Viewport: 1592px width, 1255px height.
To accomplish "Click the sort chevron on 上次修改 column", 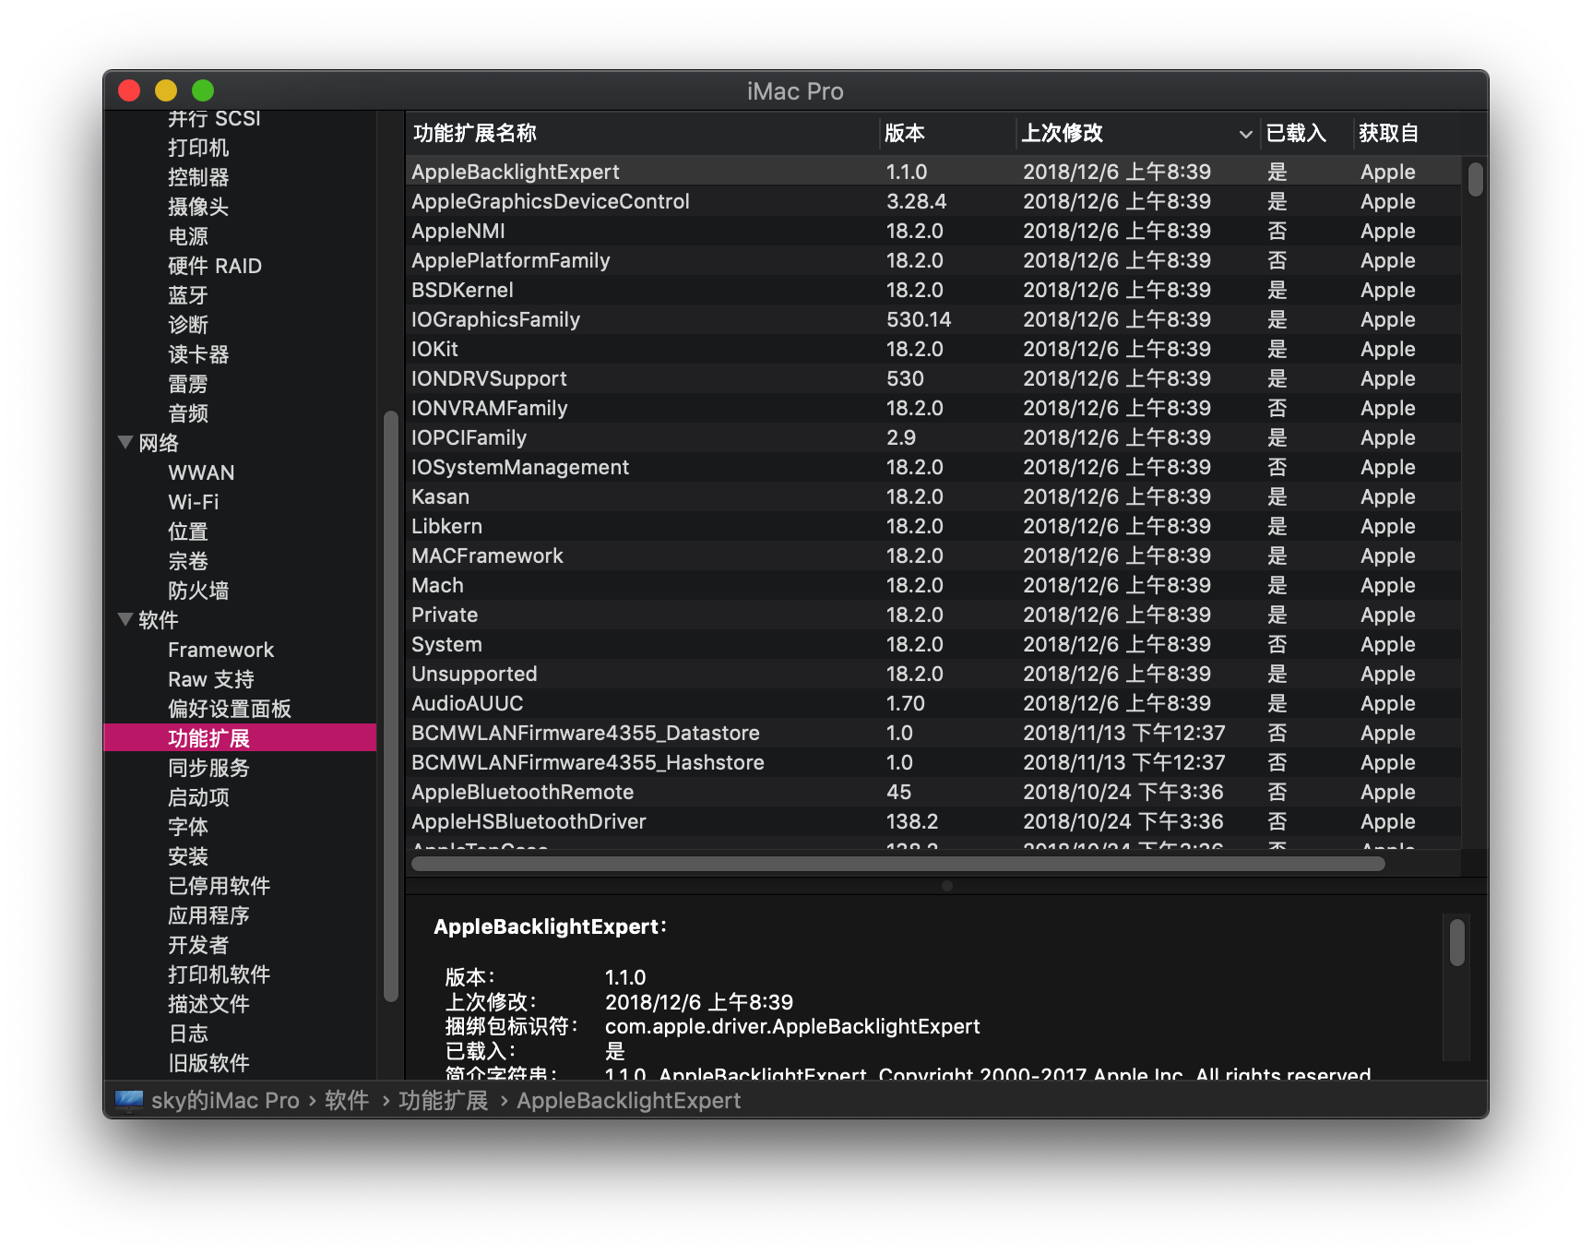I will [x=1245, y=134].
